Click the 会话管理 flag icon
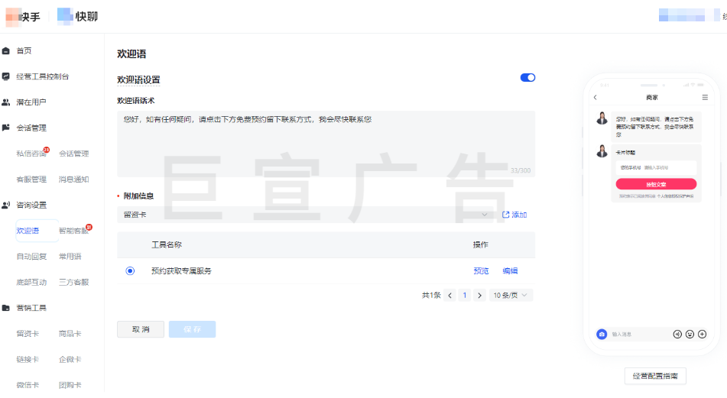 pos(6,128)
